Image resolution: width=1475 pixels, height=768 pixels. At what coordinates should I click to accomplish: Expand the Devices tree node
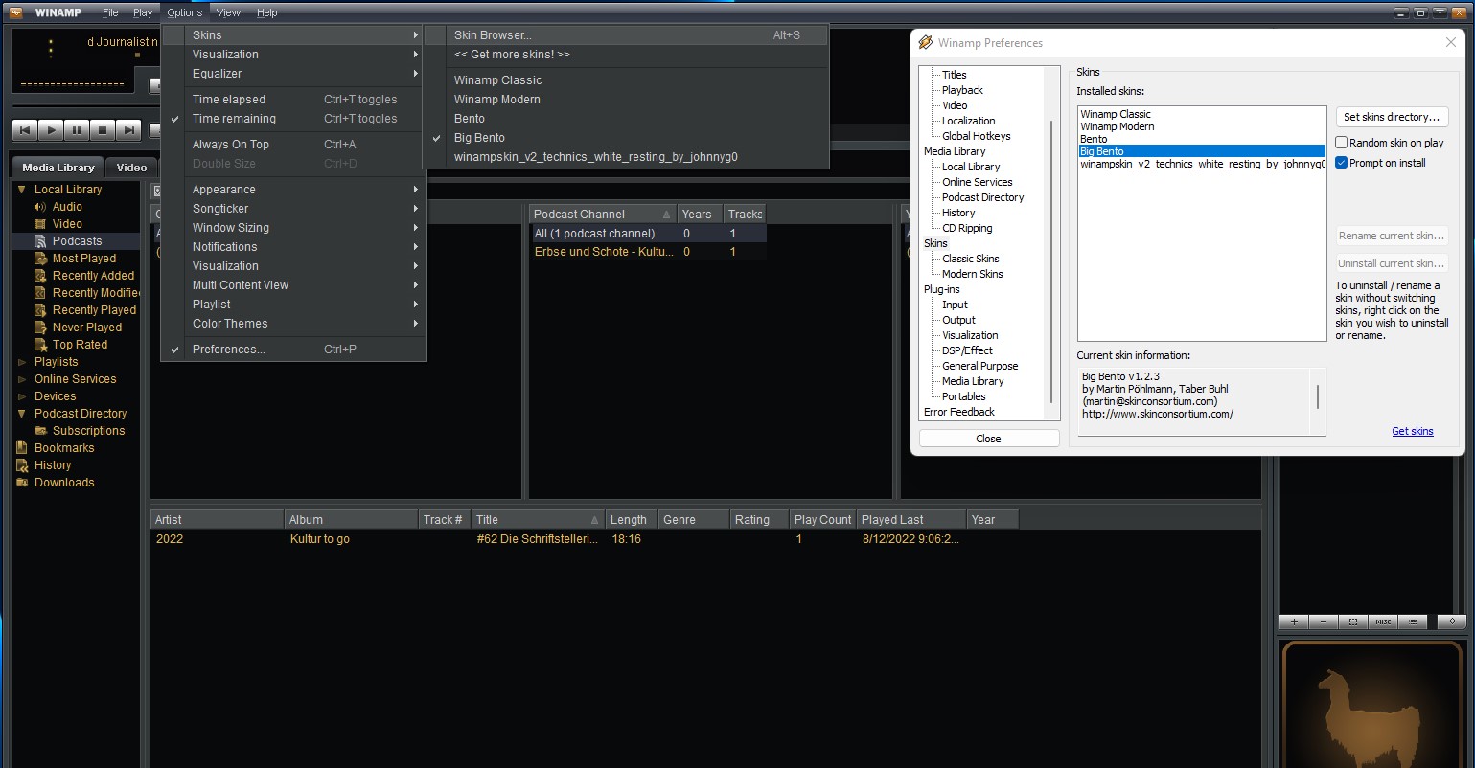coord(22,396)
